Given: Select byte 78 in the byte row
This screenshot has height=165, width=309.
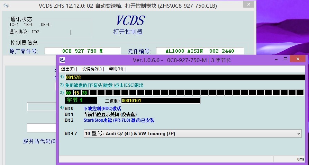Looking at the screenshot, I should [x=85, y=93].
